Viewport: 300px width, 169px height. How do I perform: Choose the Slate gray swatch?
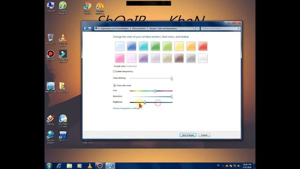(191, 58)
